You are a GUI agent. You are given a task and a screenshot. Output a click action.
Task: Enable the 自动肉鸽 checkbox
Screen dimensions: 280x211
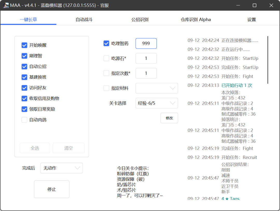pos(24,120)
